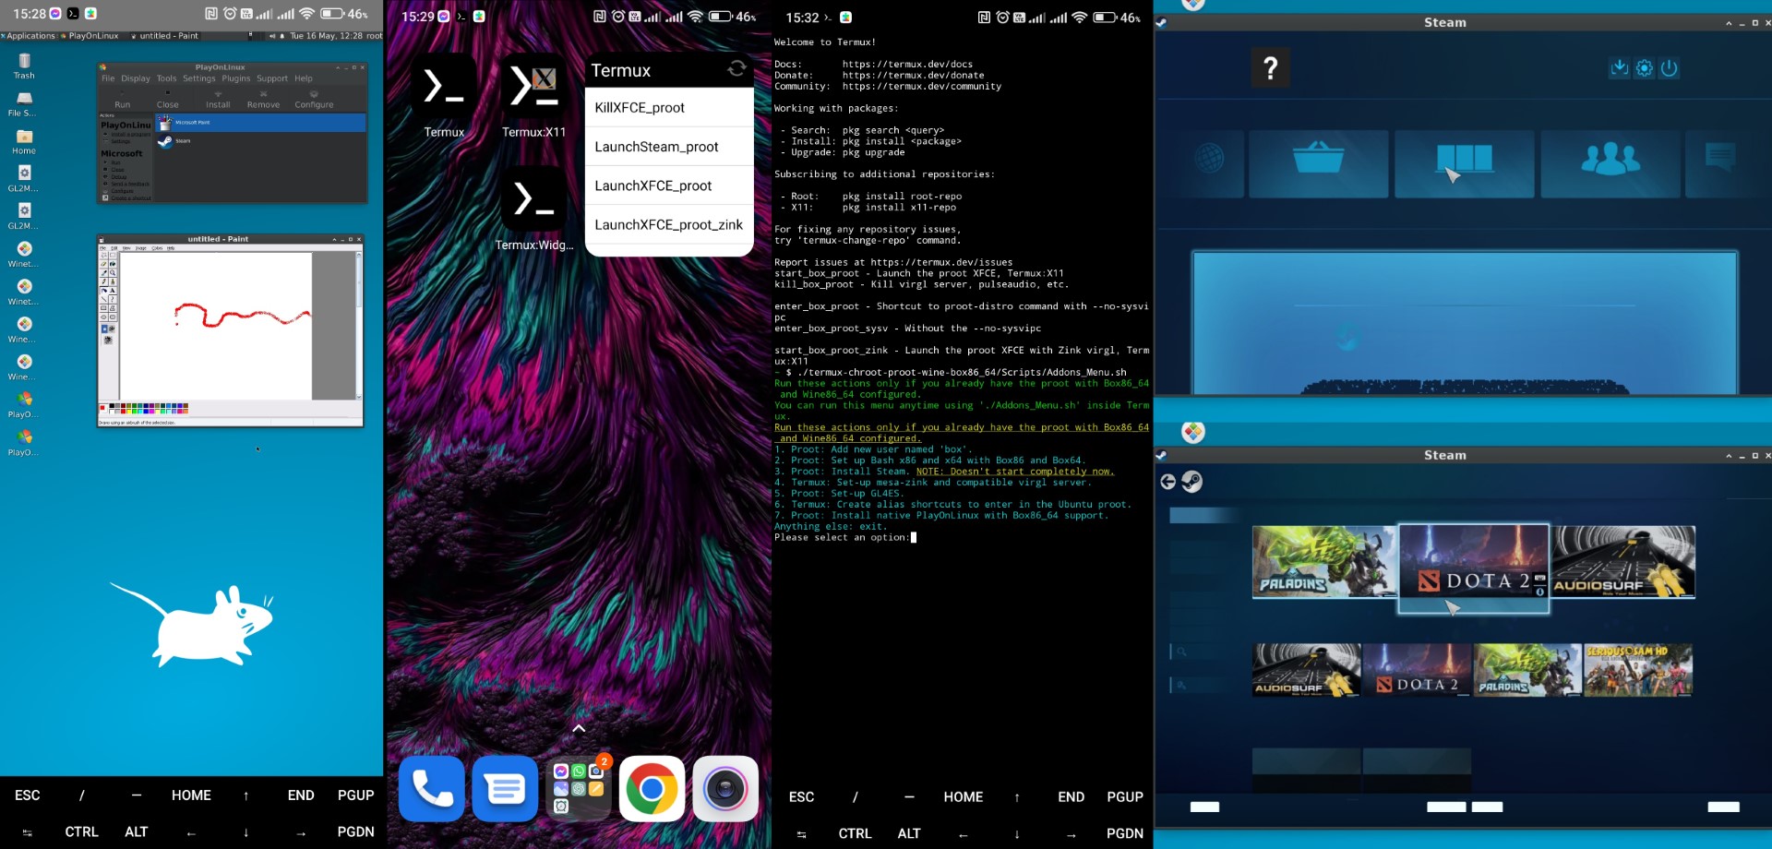
Task: Refresh the Termux widget shortcut list
Action: point(736,67)
